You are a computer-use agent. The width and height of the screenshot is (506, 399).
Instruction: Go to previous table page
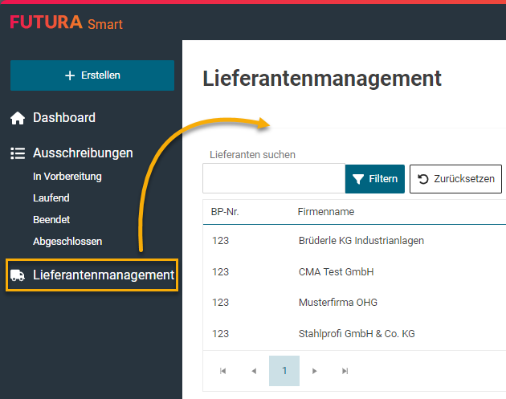(x=254, y=371)
